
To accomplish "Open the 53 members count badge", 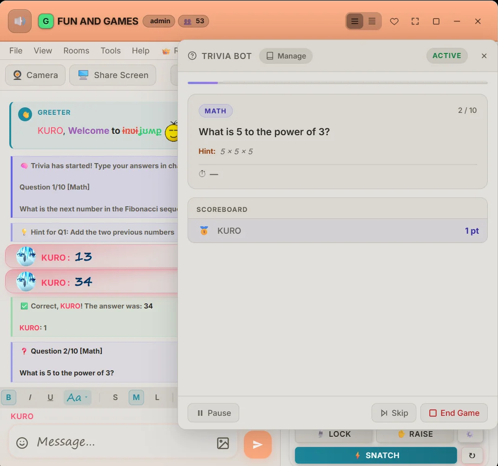I will [193, 21].
